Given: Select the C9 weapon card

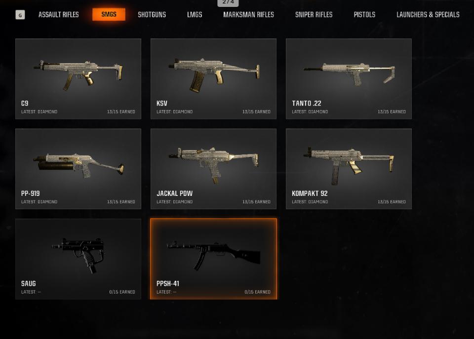Looking at the screenshot, I should (79, 79).
